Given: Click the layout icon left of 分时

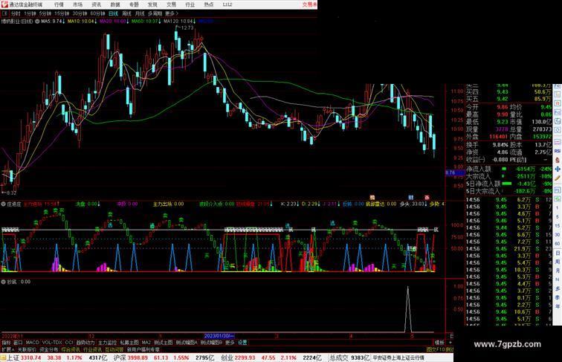Looking at the screenshot, I should pos(5,13).
